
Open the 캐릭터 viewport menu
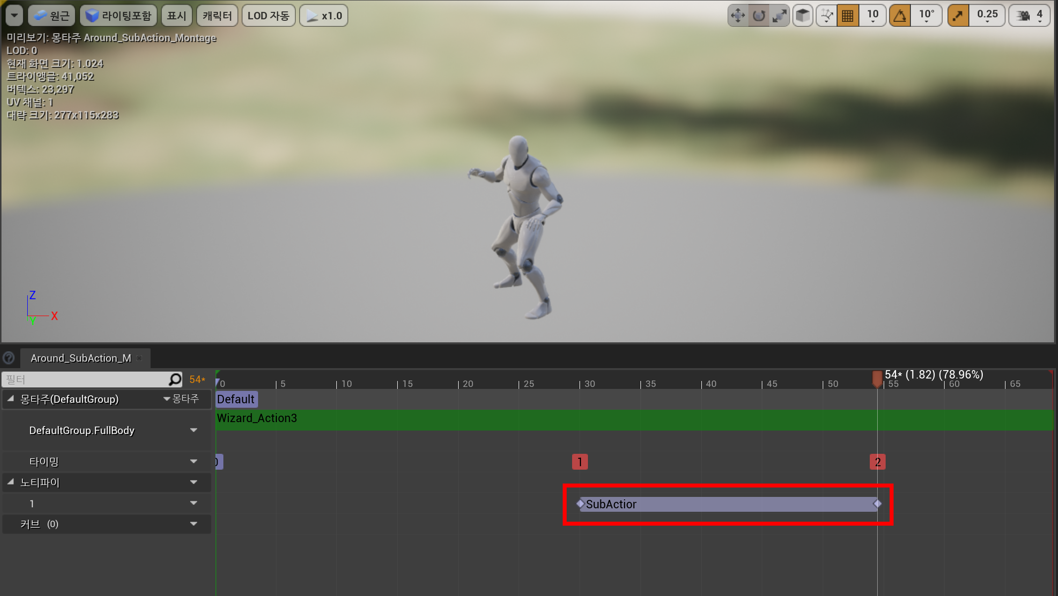tap(217, 16)
